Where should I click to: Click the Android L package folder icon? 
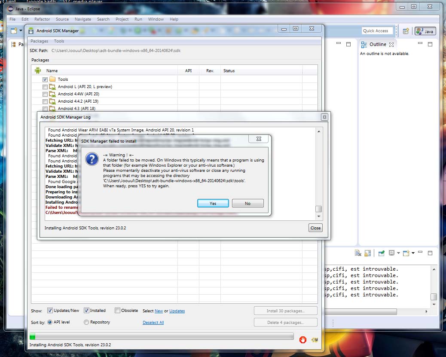click(52, 86)
